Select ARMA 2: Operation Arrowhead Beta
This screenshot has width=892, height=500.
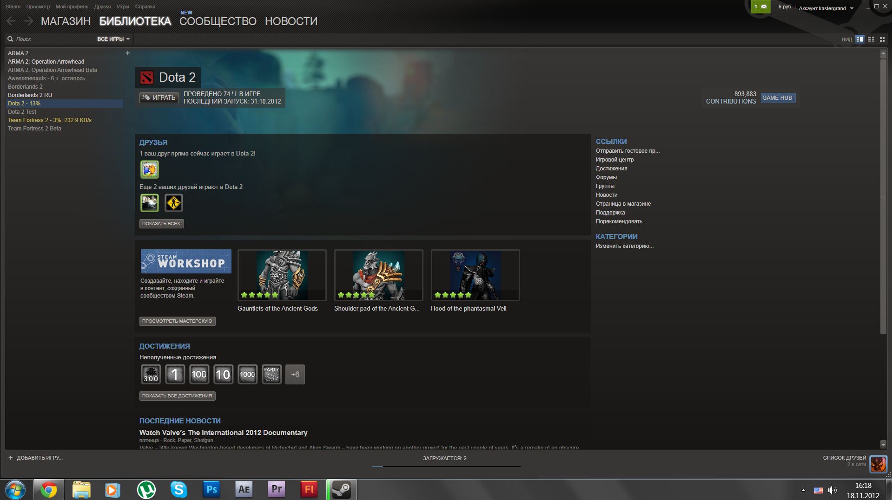click(64, 70)
